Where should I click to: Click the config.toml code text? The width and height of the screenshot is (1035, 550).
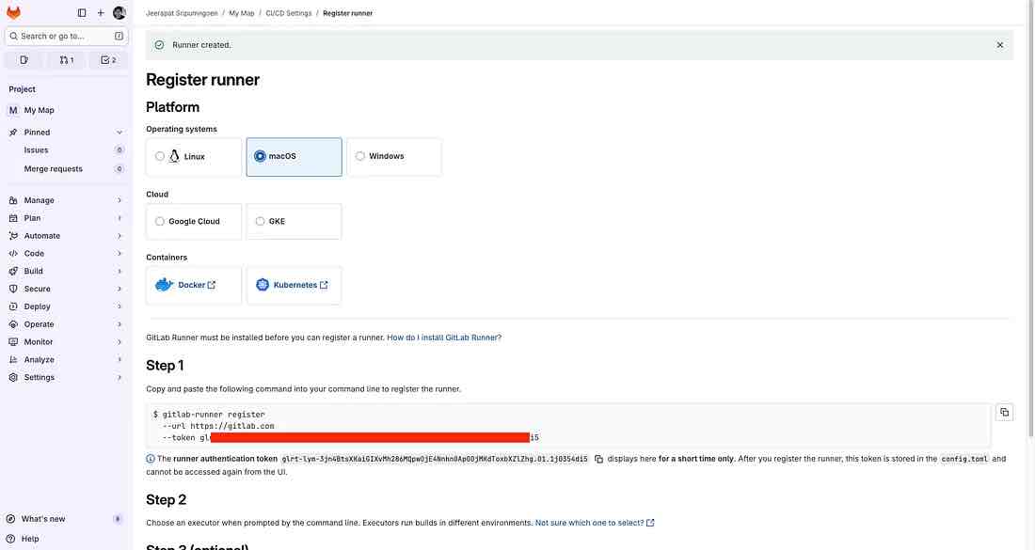[x=964, y=459]
